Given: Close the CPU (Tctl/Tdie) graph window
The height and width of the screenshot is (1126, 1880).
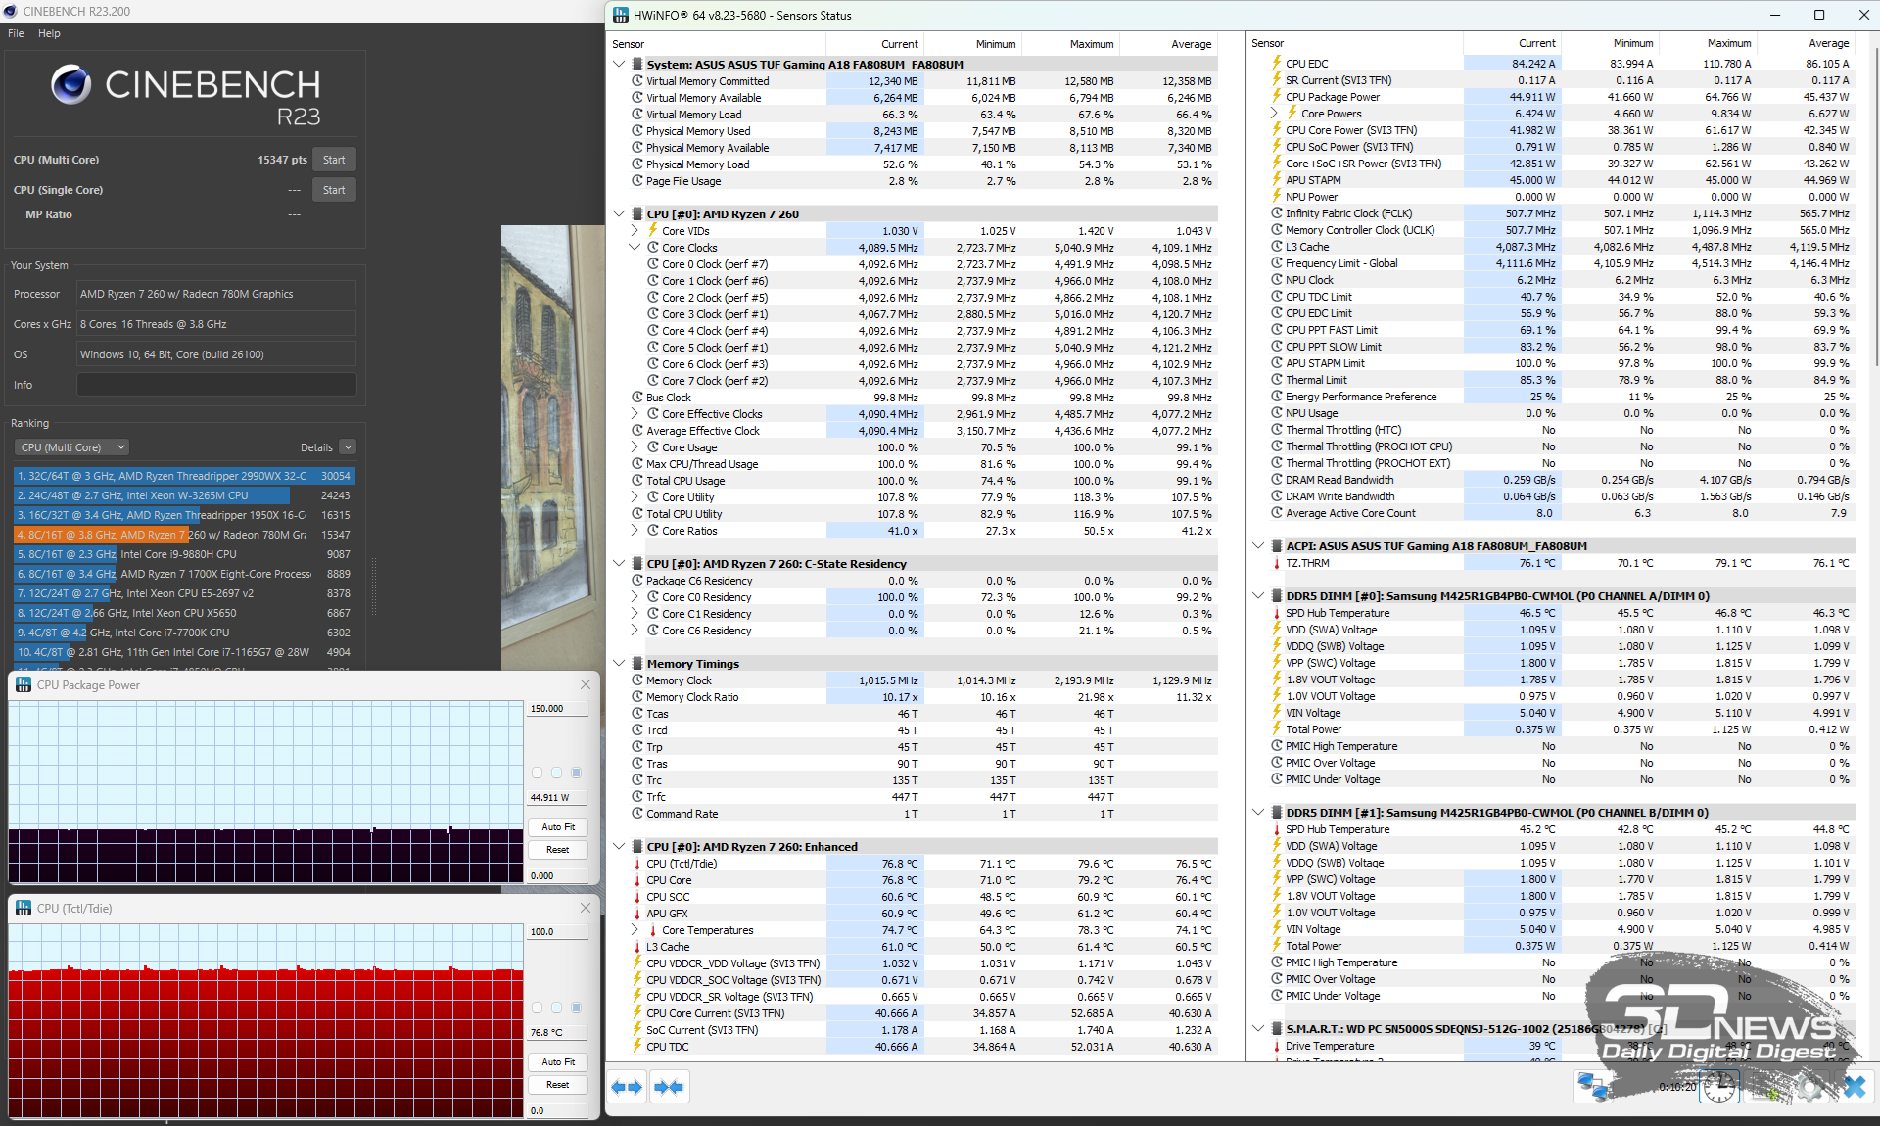Looking at the screenshot, I should point(586,909).
